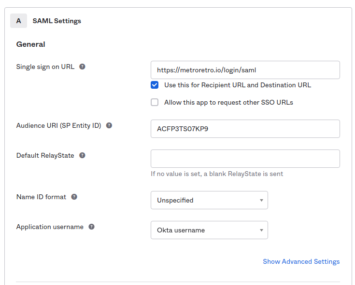This screenshot has width=355, height=285.
Task: Uncheck the Recipient URL and Destination URL checkbox
Action: pyautogui.click(x=155, y=85)
